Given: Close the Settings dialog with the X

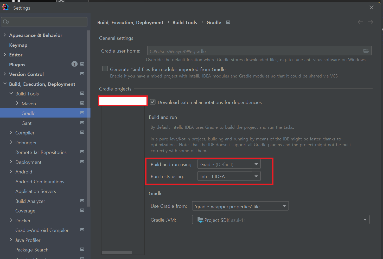Looking at the screenshot, I should point(372,8).
